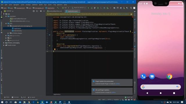Expand the Gradle Scripts node

tap(4, 45)
